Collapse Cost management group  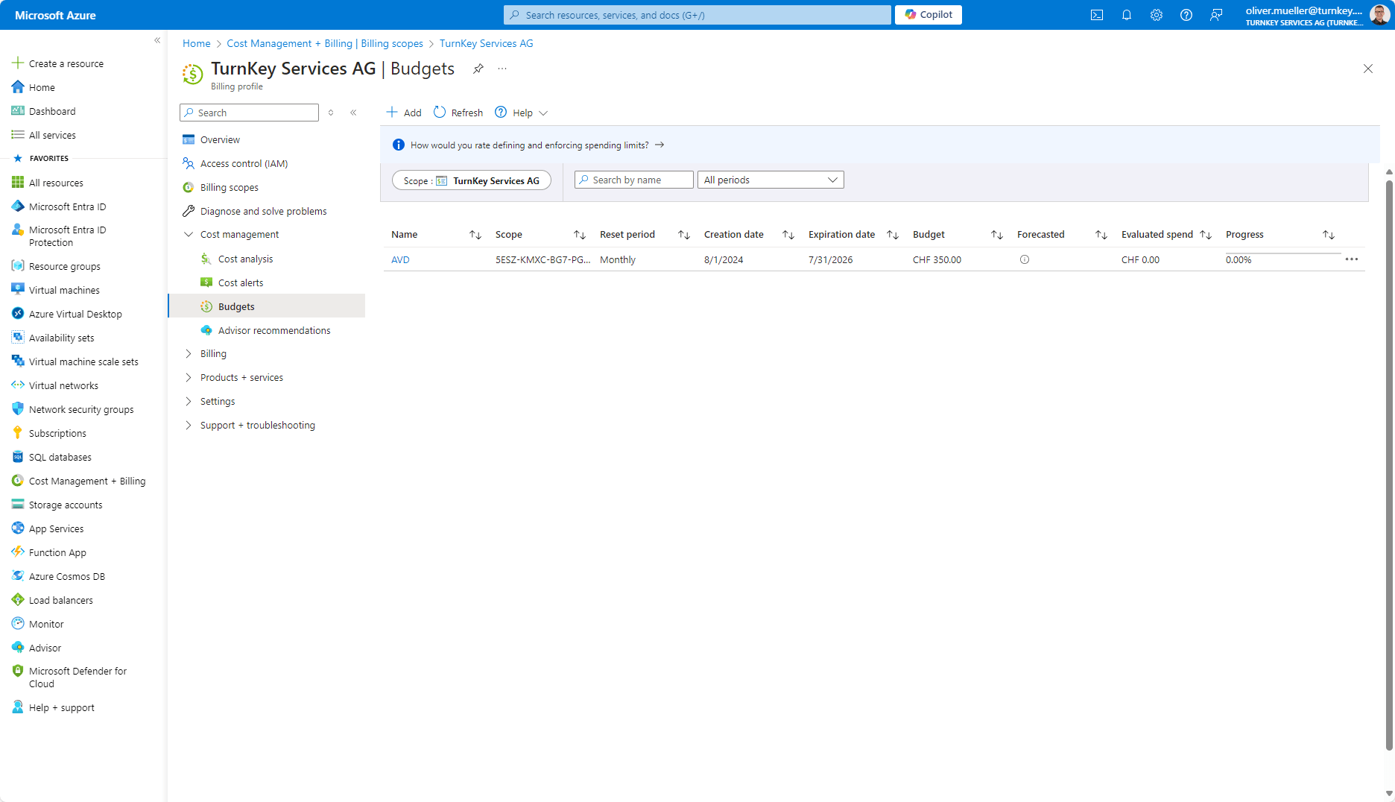(x=189, y=234)
